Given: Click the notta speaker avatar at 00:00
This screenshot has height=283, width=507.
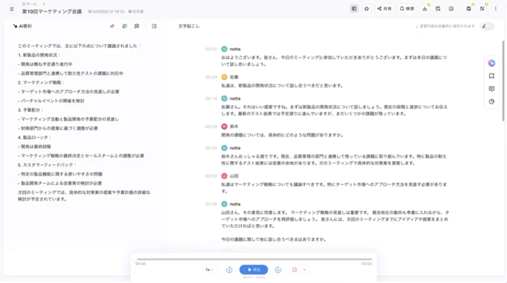Looking at the screenshot, I should click(224, 49).
